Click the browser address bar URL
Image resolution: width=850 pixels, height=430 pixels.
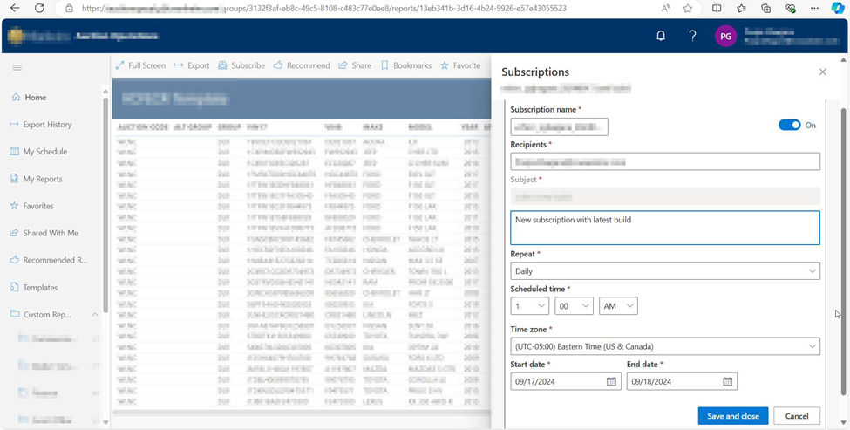pos(324,8)
